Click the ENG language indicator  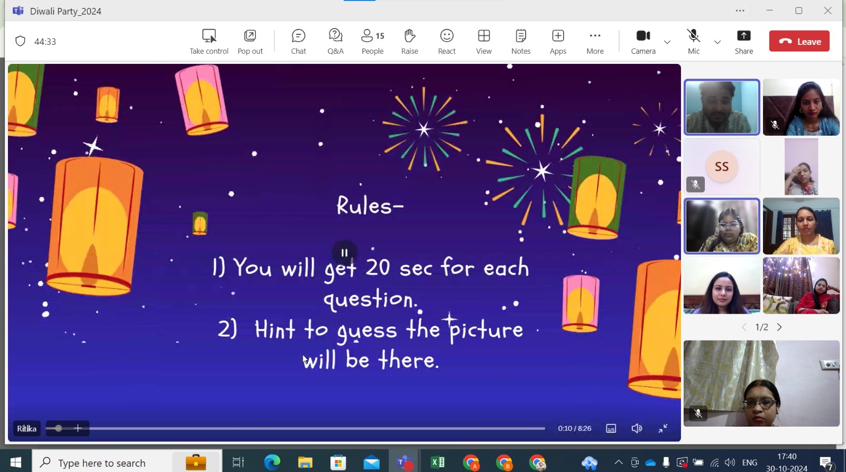[x=750, y=462]
